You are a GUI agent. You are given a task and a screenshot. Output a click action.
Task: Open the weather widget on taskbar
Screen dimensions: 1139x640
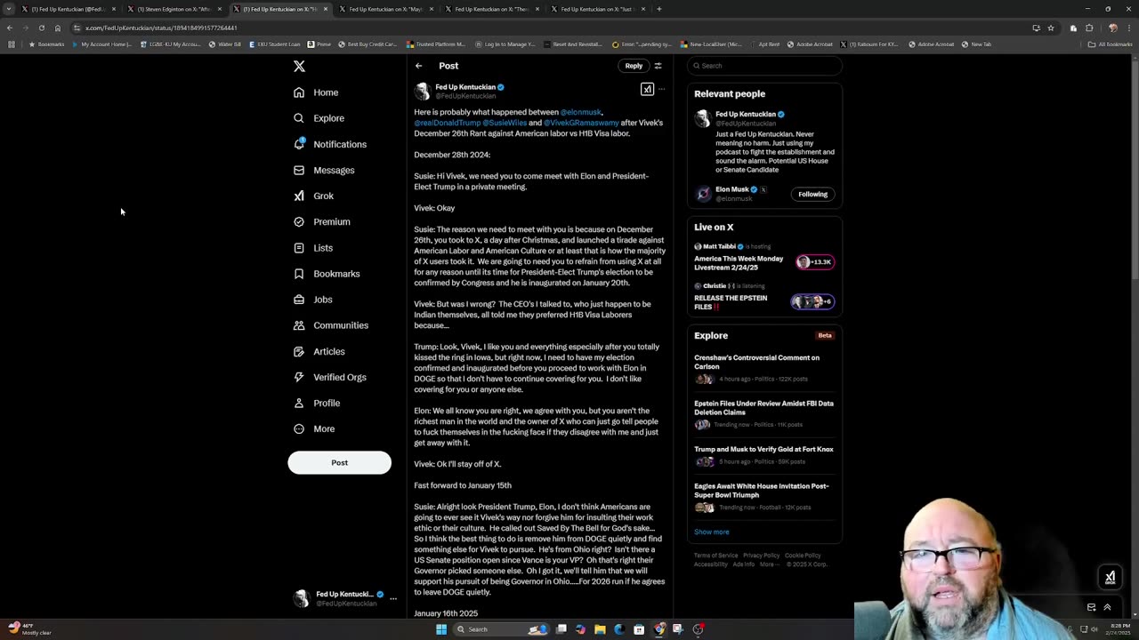pos(28,629)
